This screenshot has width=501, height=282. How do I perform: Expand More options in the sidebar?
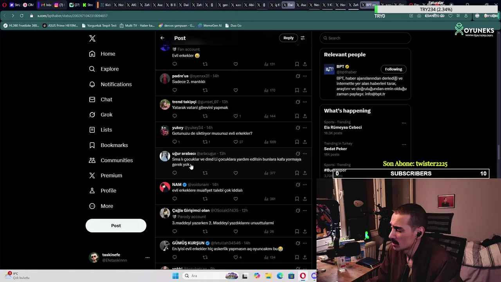click(x=101, y=206)
